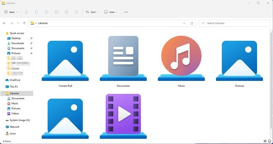The height and width of the screenshot is (144, 273).
Task: Select the Videos filmstrip library icon
Action: [x=123, y=116]
